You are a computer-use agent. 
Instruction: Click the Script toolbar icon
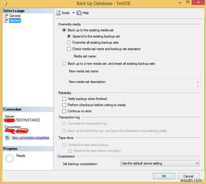tap(58, 13)
